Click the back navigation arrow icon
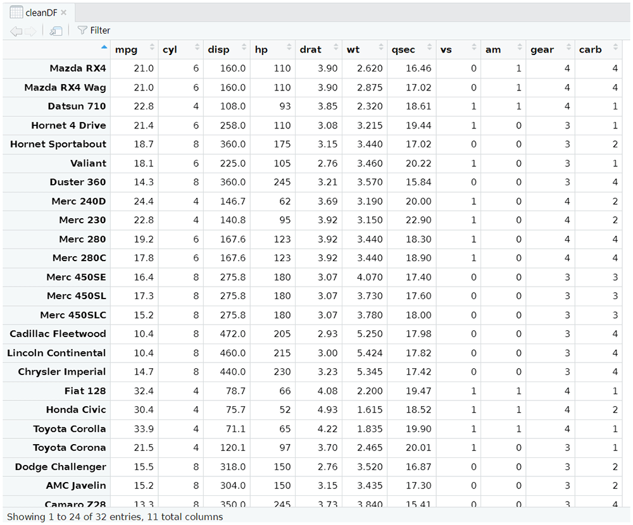The height and width of the screenshot is (525, 633). [16, 31]
